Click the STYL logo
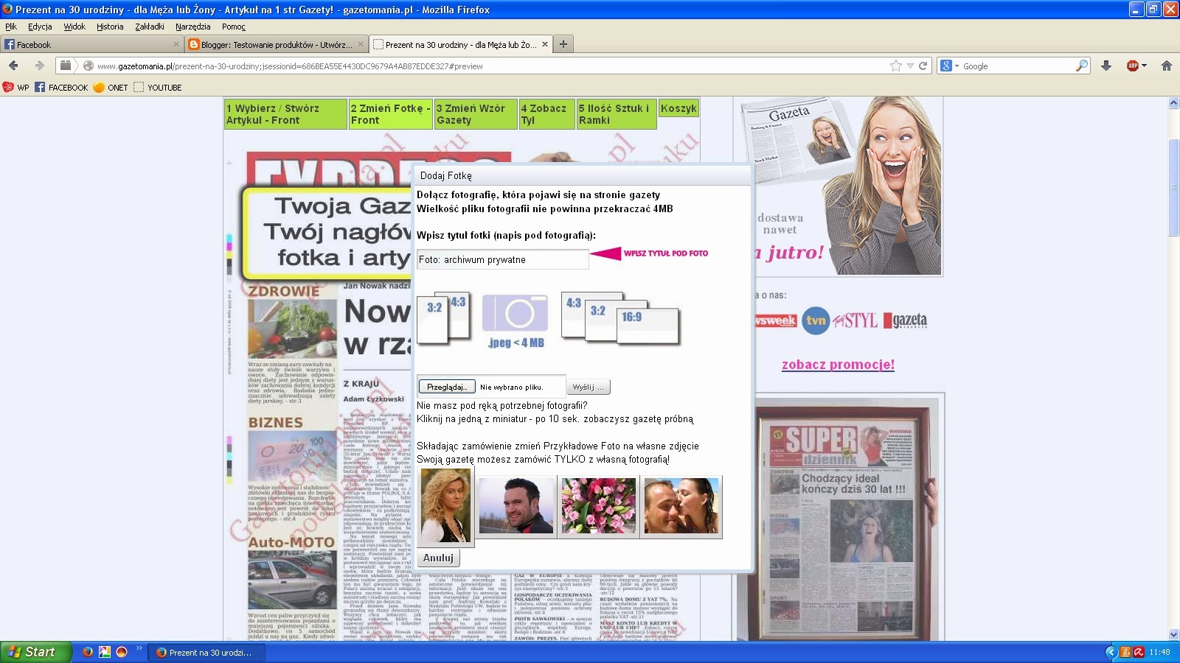The height and width of the screenshot is (663, 1180). coord(855,320)
